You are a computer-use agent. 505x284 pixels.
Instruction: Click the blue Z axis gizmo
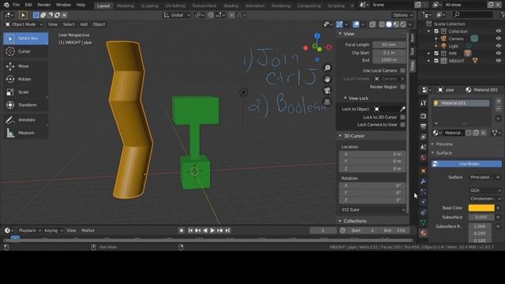point(317,35)
